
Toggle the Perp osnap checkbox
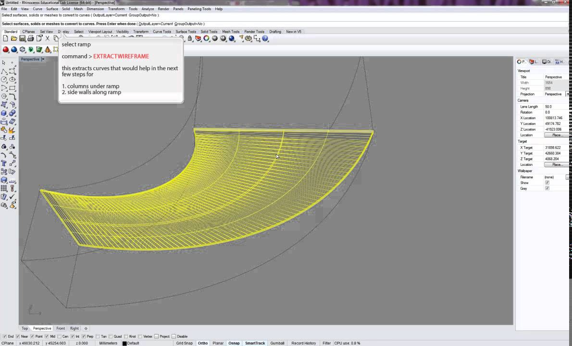(x=84, y=336)
